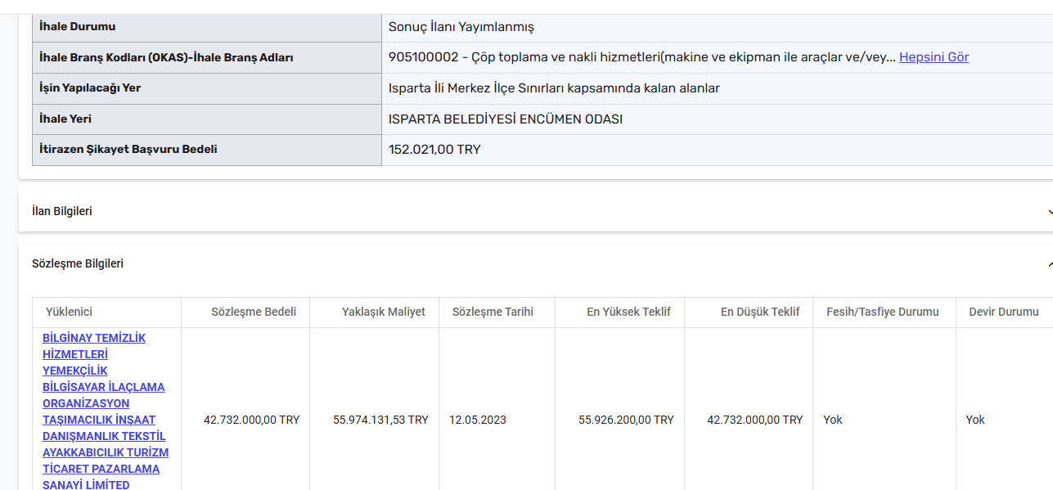Select the Fesih/Tasfiye Durumu column header
Viewport: 1053px width, 490px height.
click(883, 312)
